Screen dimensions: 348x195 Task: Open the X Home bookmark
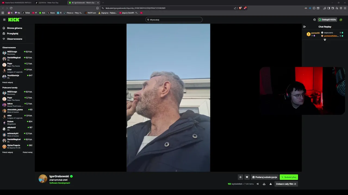(51, 13)
